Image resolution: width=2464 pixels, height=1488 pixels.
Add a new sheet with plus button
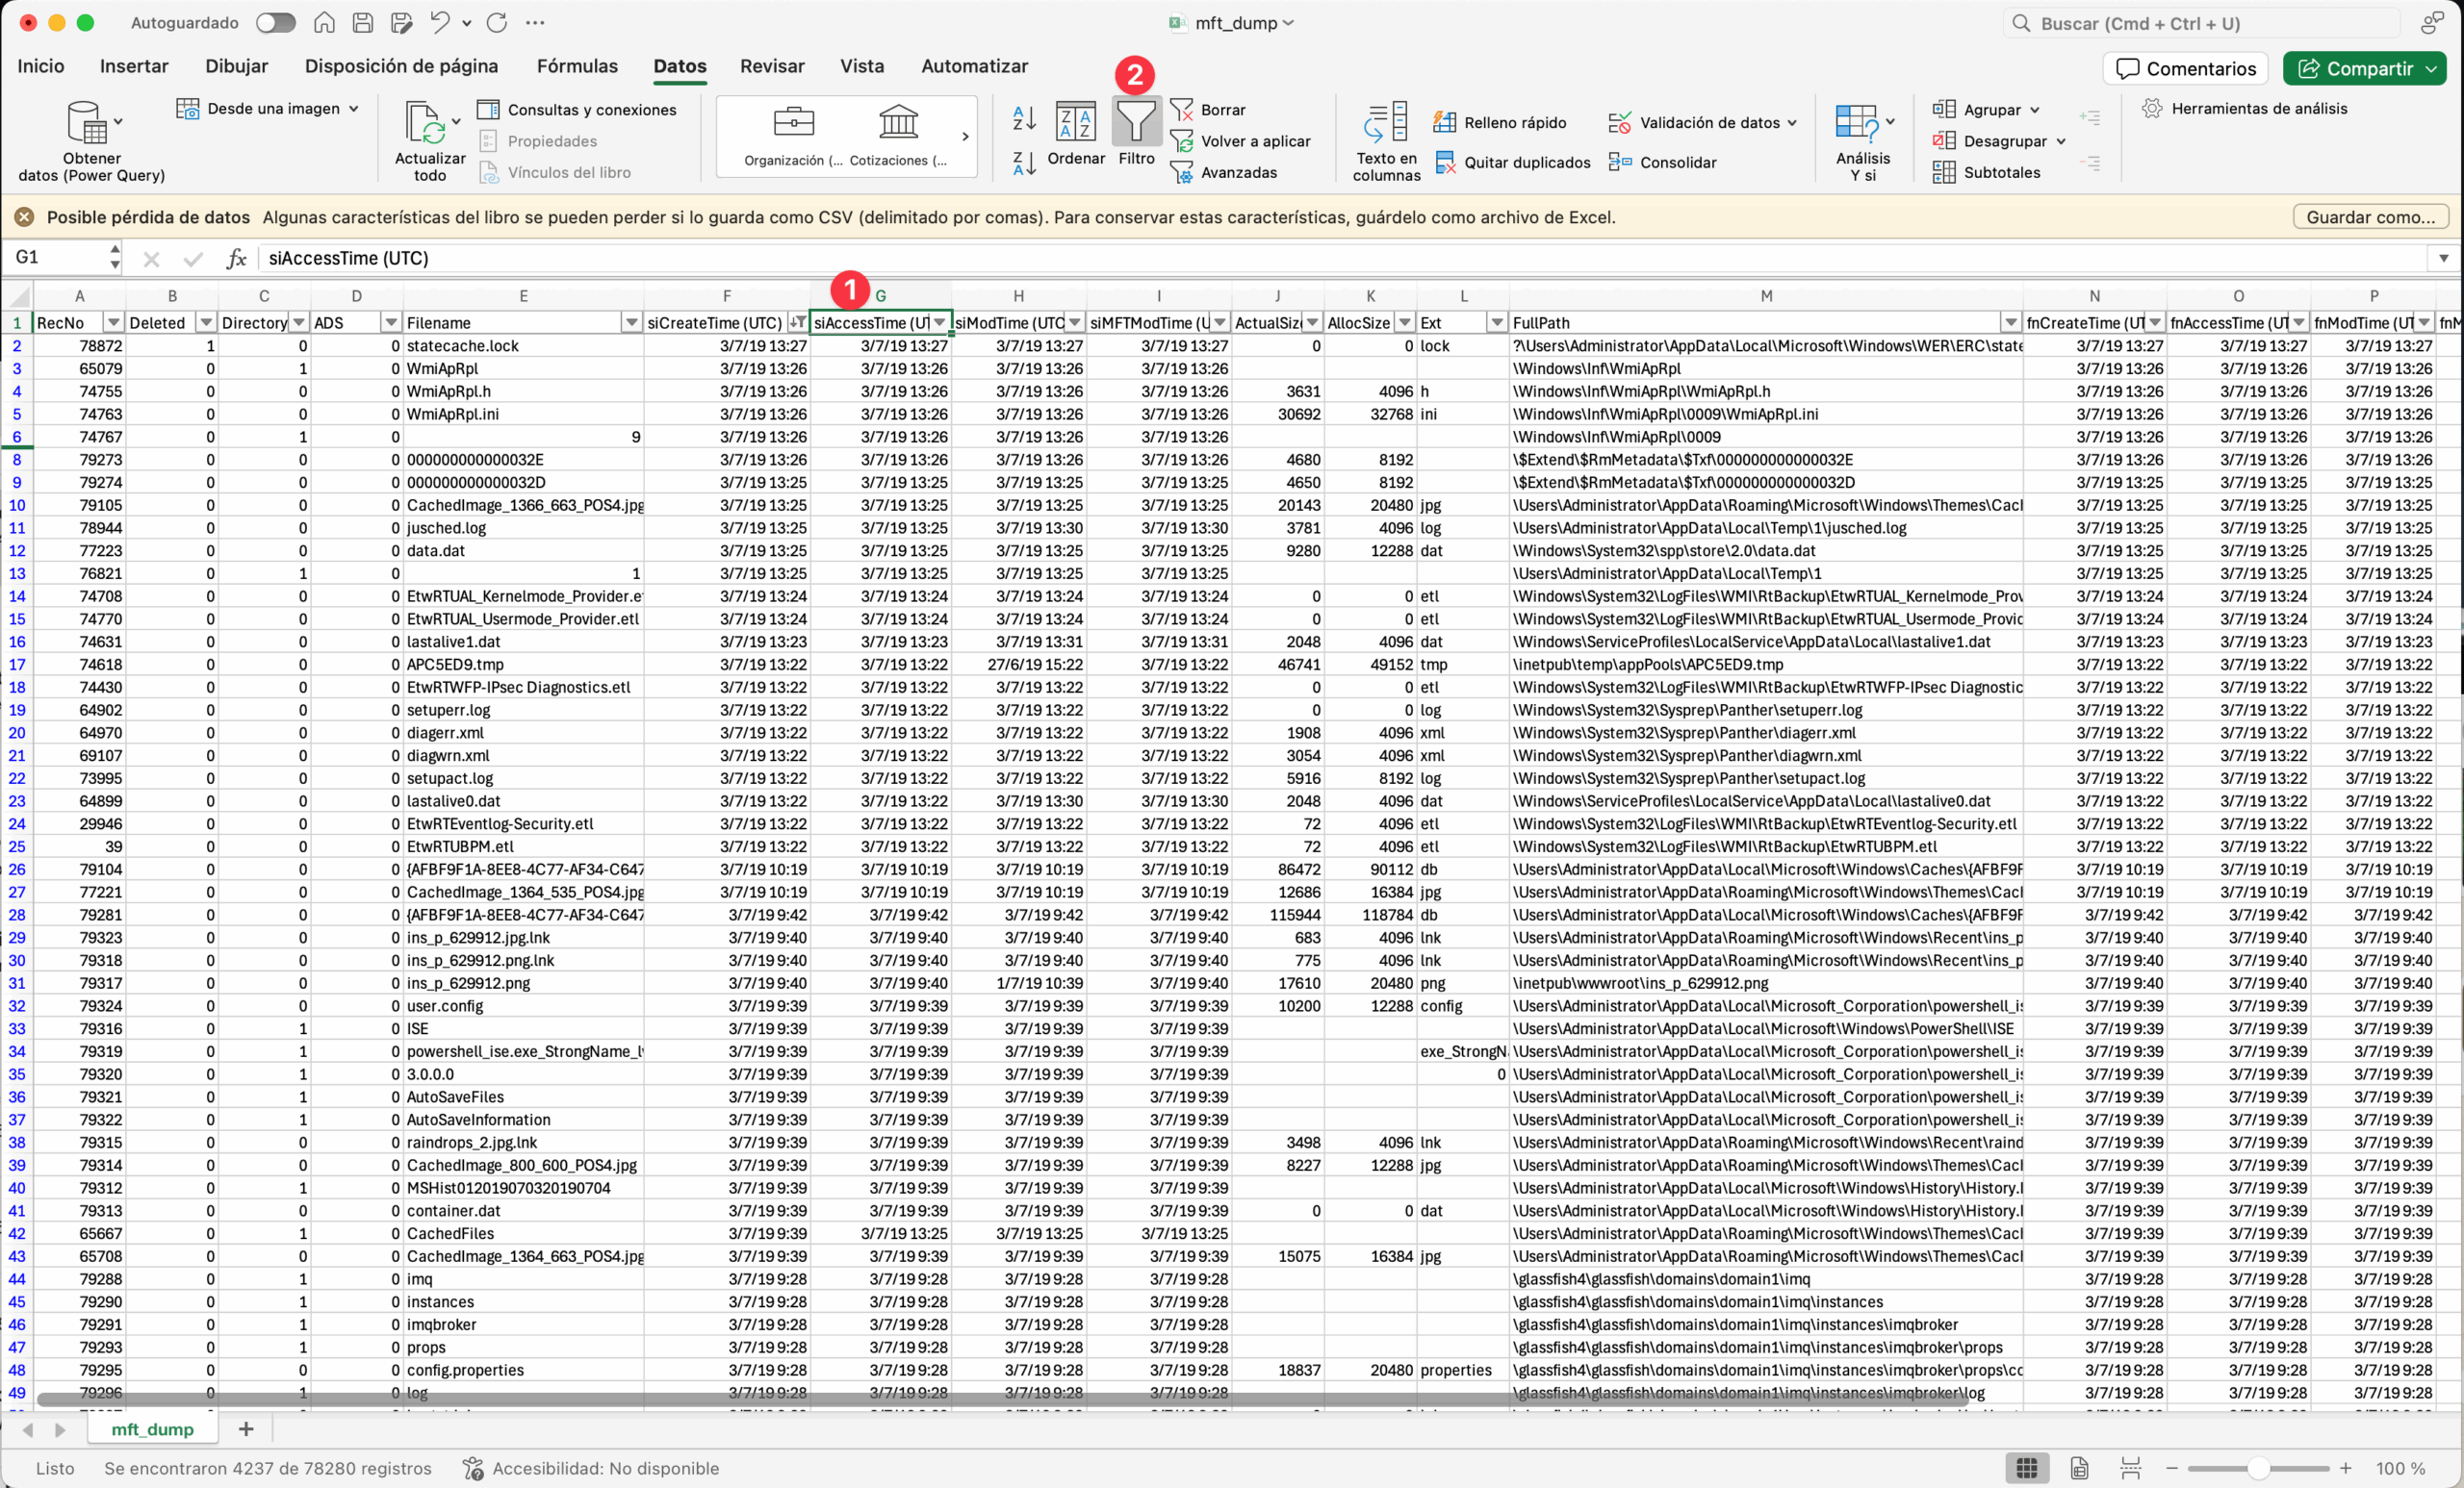246,1429
